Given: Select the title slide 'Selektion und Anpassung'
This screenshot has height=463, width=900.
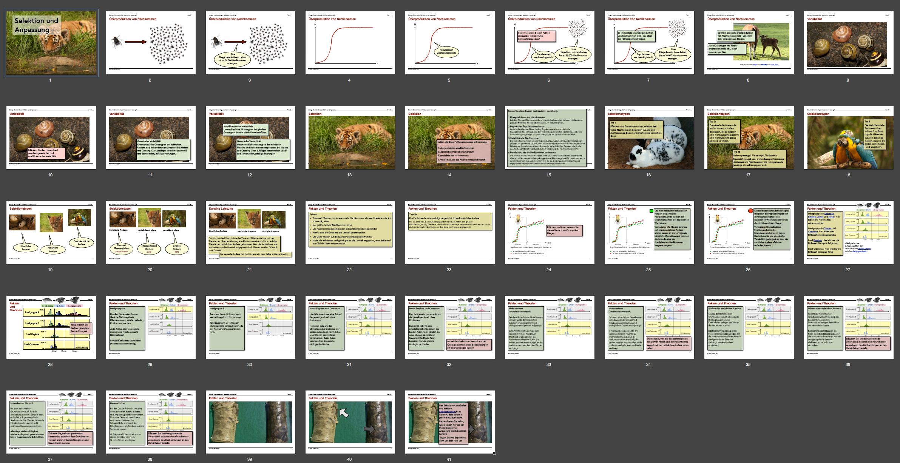Looking at the screenshot, I should (51, 43).
